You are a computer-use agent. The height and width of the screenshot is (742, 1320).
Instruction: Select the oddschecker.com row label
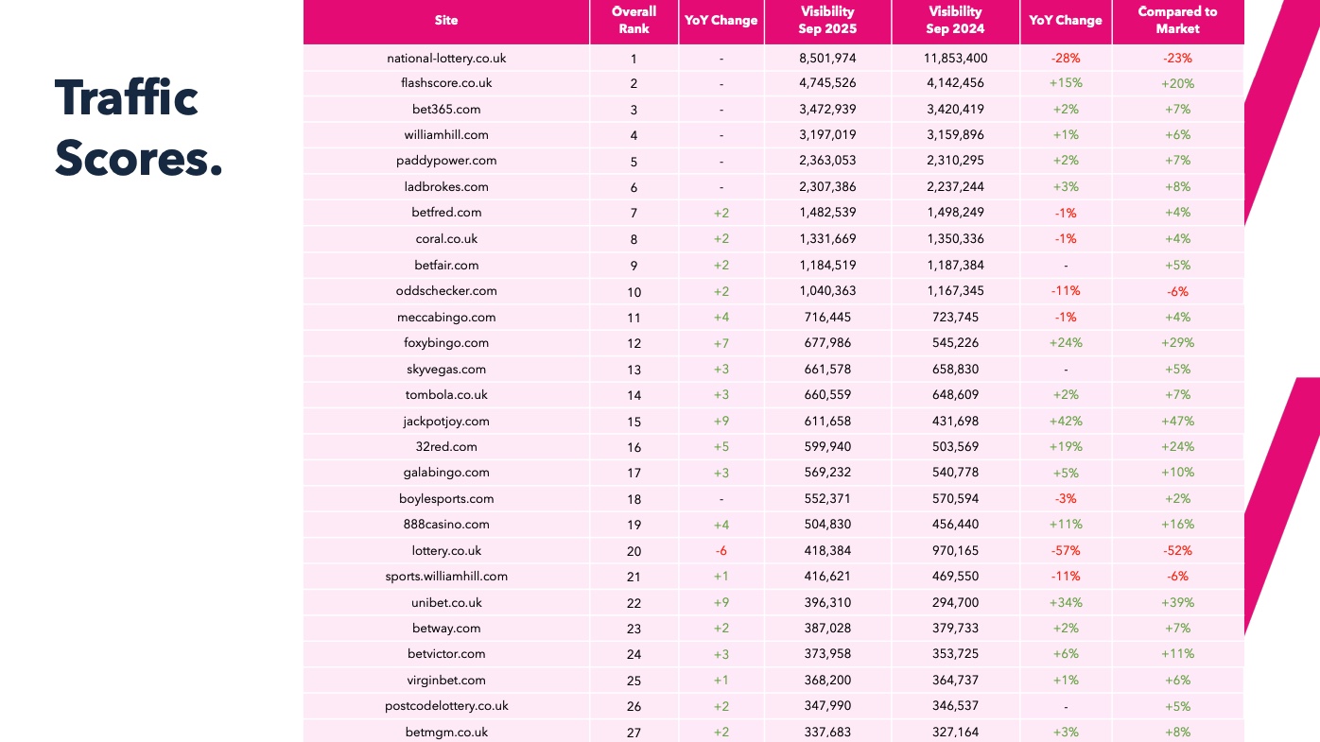point(446,291)
